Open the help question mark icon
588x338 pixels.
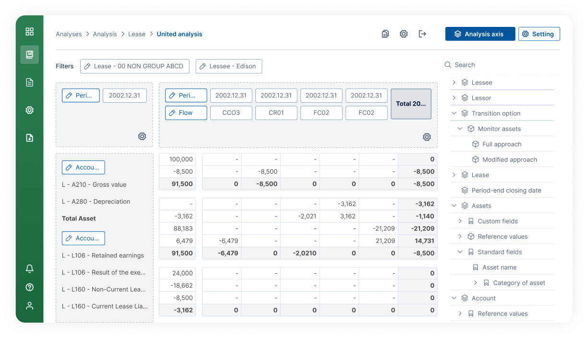tap(30, 287)
